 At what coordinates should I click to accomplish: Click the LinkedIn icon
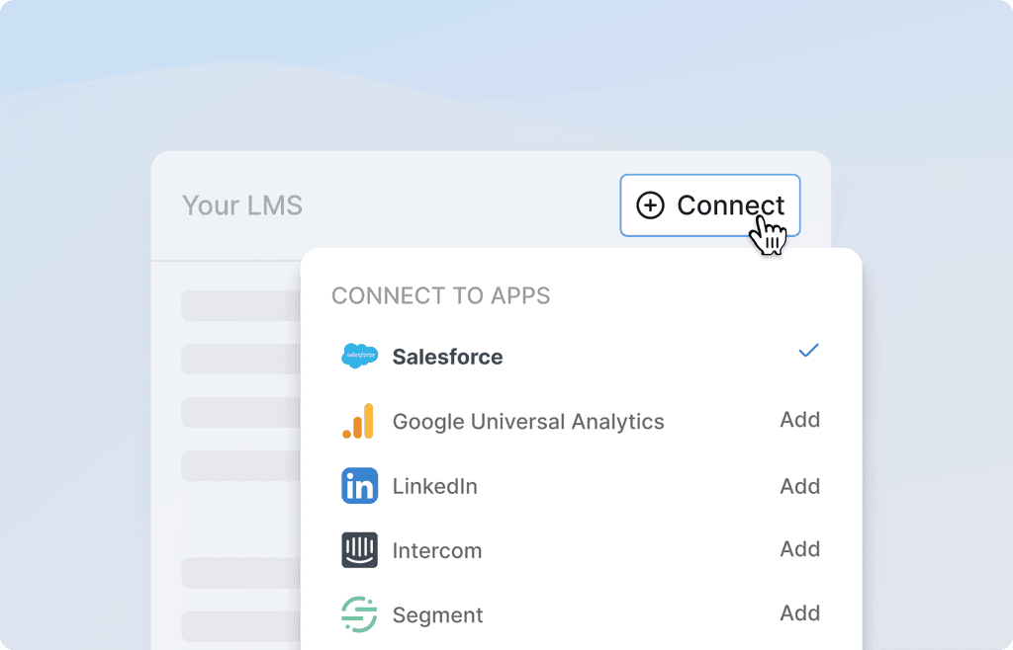coord(359,486)
